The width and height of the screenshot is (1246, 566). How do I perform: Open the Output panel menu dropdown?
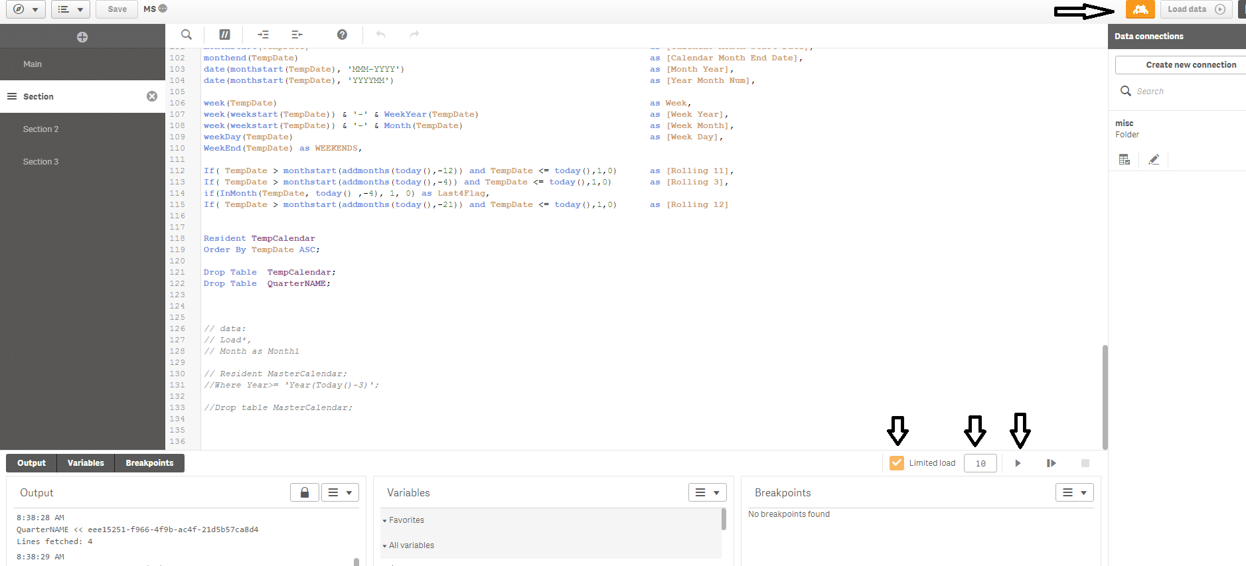coord(341,492)
